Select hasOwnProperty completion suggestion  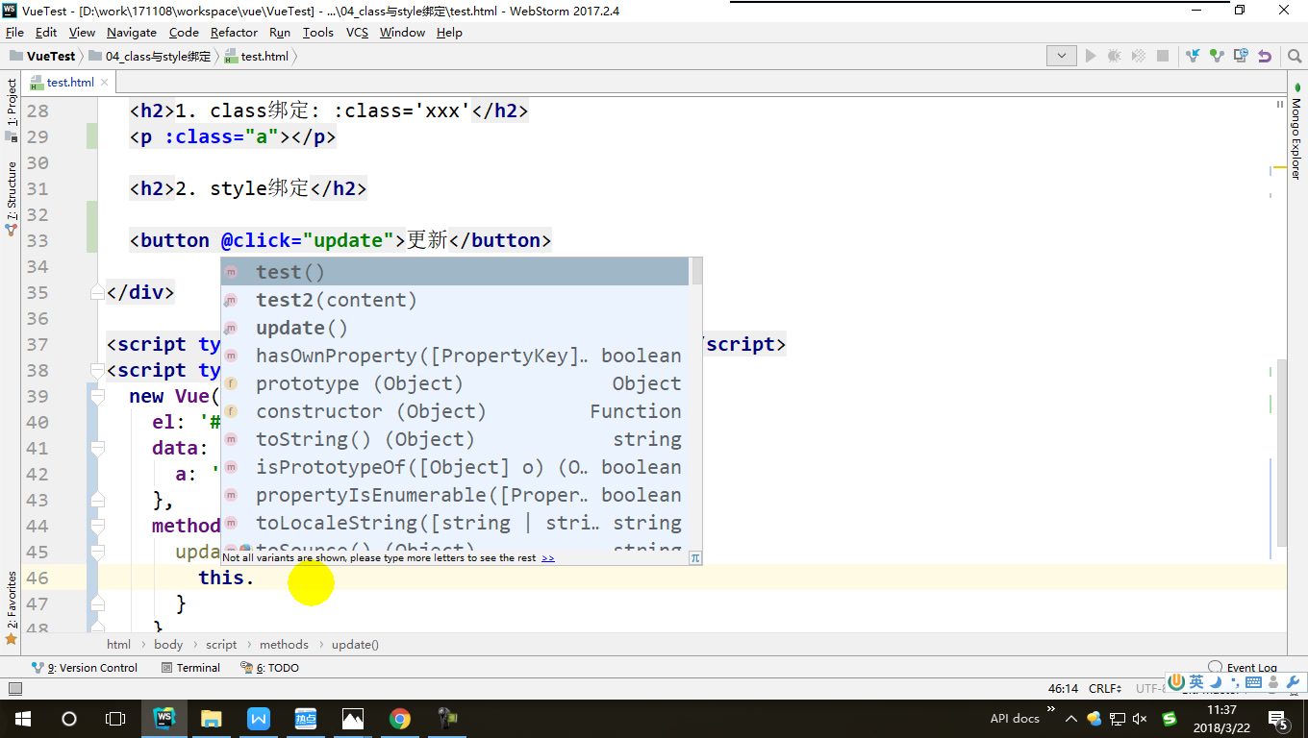[x=455, y=356]
